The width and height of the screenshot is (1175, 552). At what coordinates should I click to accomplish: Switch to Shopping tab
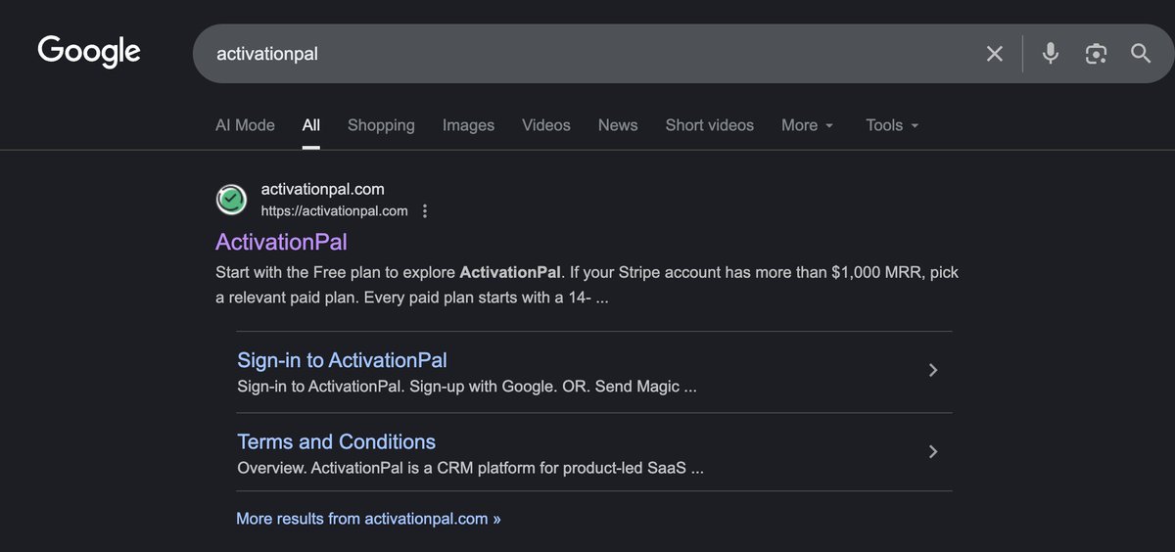pos(381,125)
